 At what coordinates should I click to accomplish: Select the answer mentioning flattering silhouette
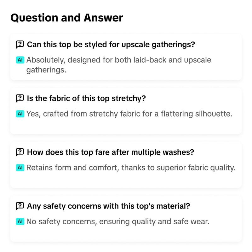129,114
